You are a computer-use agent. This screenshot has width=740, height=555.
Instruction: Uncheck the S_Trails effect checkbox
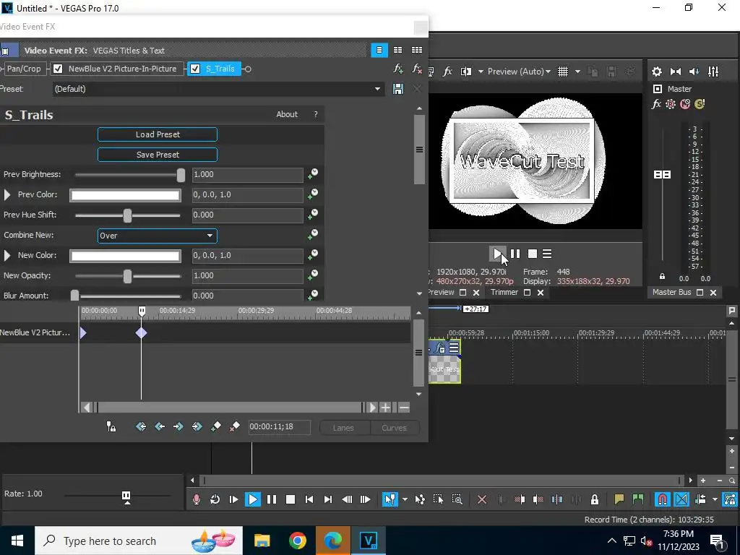(x=195, y=69)
